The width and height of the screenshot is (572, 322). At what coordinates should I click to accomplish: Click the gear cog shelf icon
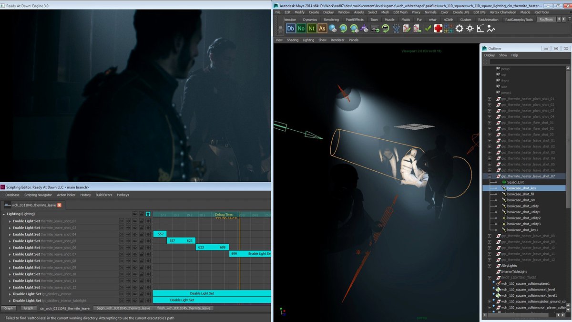click(x=459, y=29)
